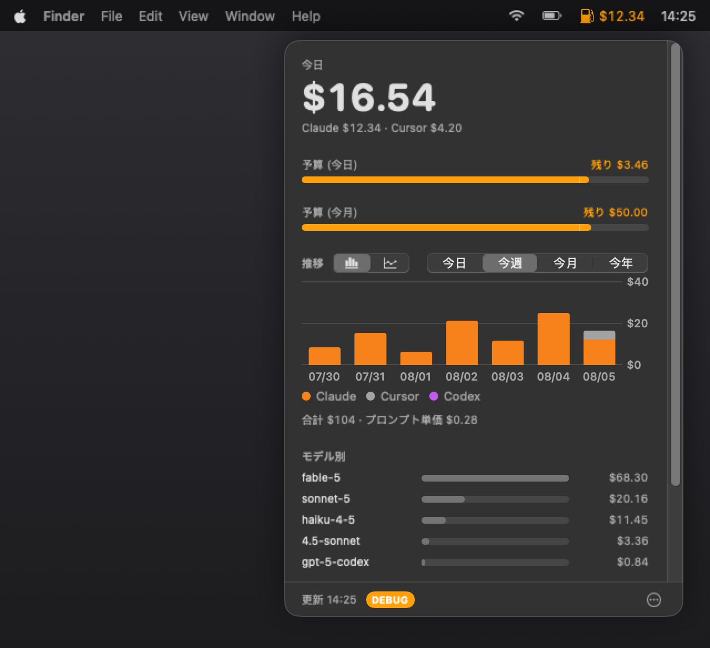Click the 予算 (今日) budget progress bar
Screen dimensions: 710x648
(x=475, y=180)
